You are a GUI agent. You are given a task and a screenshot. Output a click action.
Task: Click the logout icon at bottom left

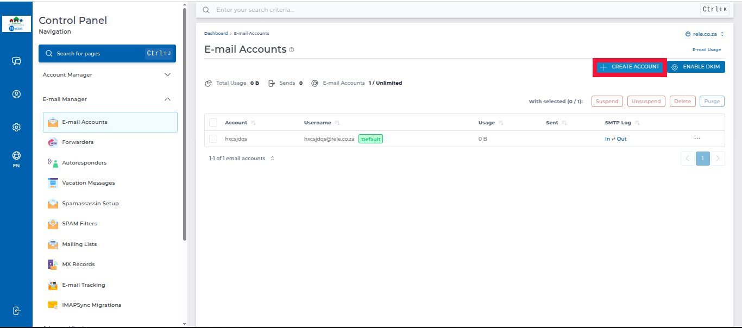tap(16, 311)
